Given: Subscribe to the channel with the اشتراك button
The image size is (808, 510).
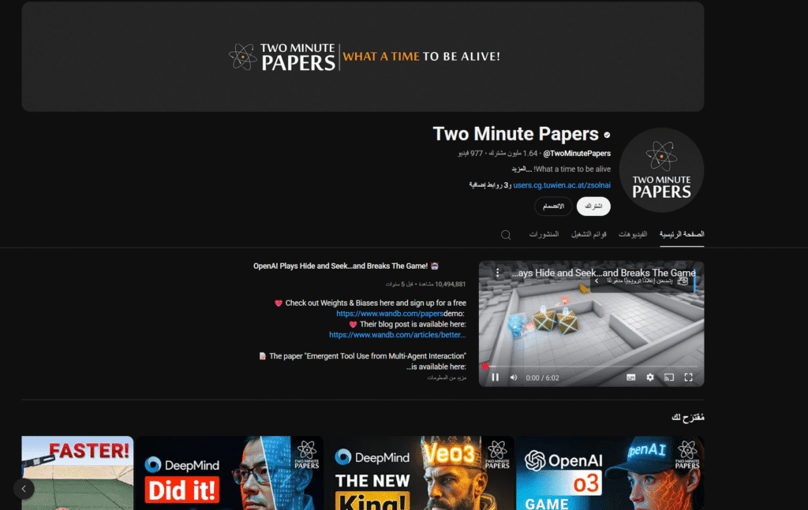Looking at the screenshot, I should point(593,207).
